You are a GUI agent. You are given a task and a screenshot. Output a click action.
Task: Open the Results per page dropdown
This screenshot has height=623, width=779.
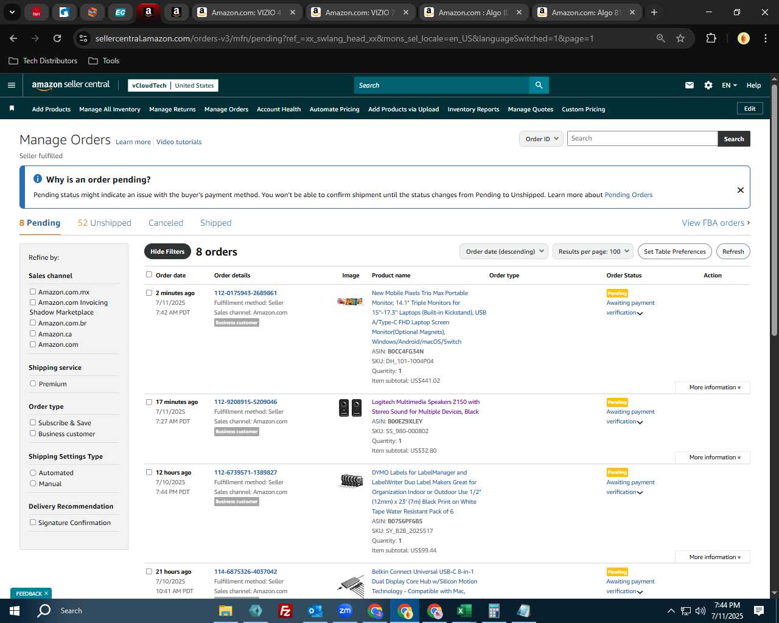[593, 251]
